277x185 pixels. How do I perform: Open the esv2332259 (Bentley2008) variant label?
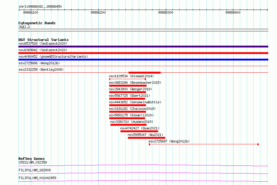coord(41,70)
